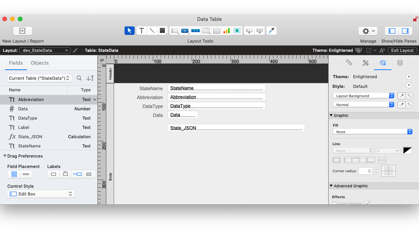
Task: Open the Styles inspector tab
Action: [x=365, y=63]
